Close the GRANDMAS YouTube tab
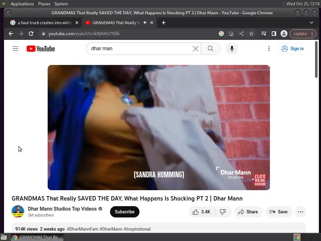Viewport: 321px width, 241px height. [x=152, y=23]
